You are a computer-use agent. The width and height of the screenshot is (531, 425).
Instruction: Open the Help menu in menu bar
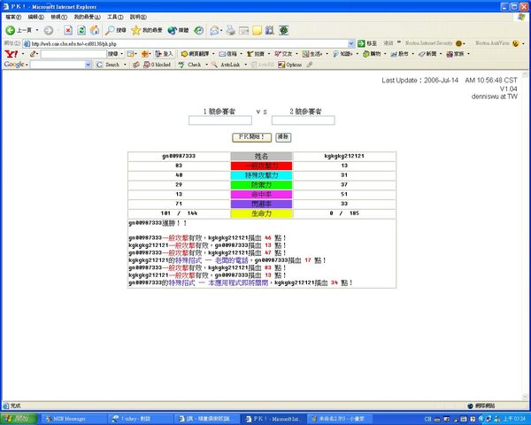click(138, 17)
